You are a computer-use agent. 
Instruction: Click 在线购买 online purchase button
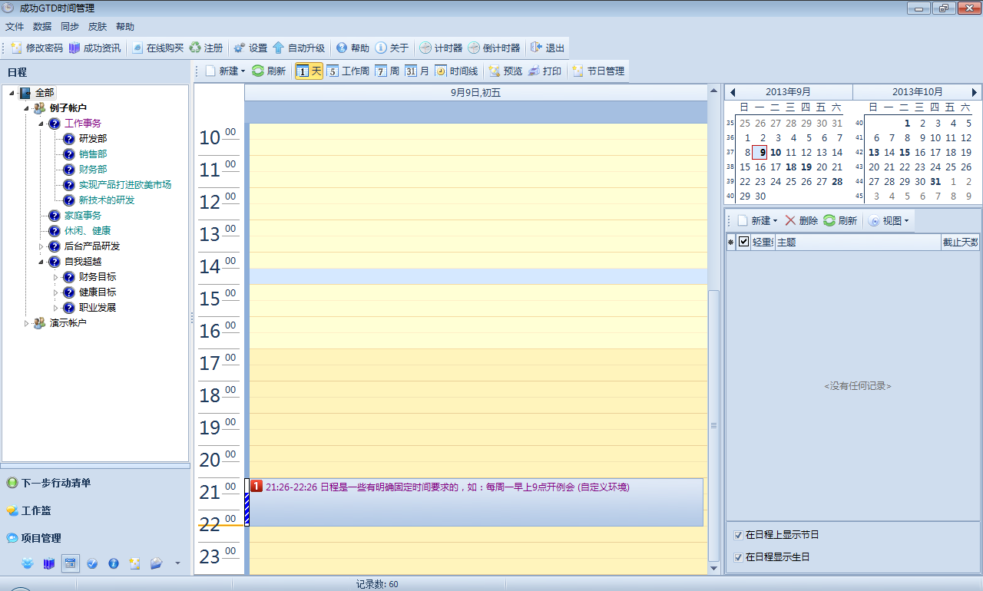click(x=157, y=48)
